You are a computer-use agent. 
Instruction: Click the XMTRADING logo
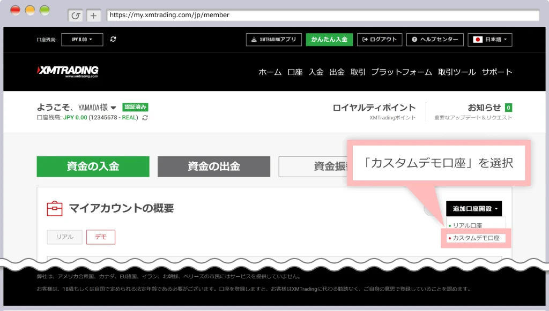68,71
